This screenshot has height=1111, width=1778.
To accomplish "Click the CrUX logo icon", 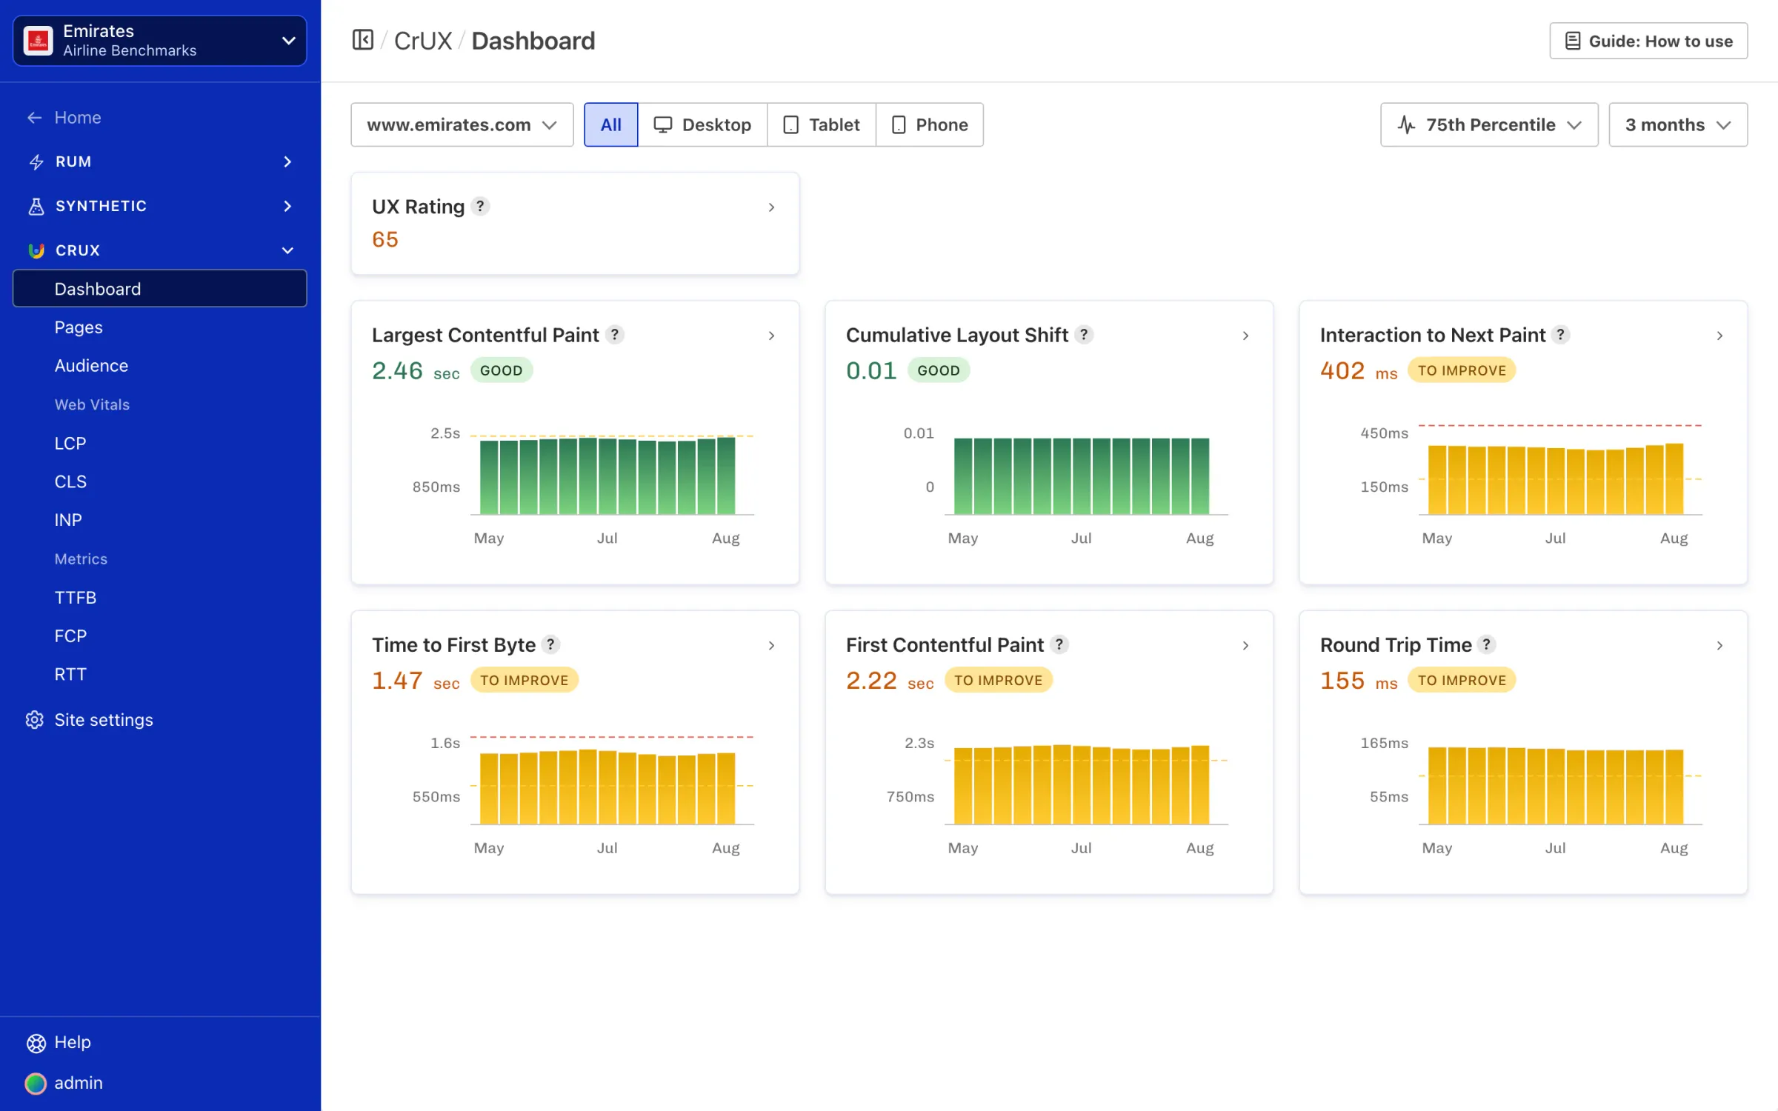I will (x=36, y=250).
